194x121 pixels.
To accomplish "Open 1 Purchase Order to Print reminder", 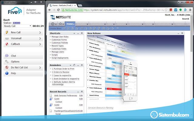I will (x=63, y=69).
